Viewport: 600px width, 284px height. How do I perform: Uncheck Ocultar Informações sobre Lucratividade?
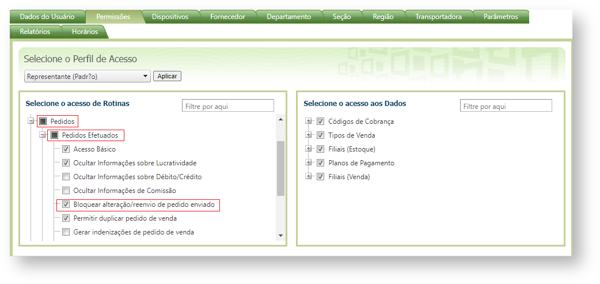(66, 162)
